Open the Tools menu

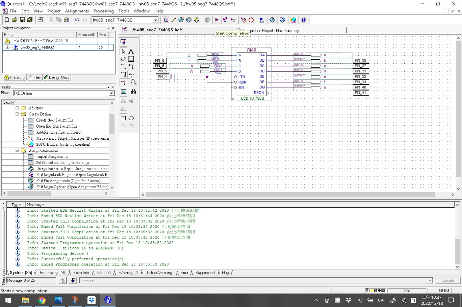point(124,11)
